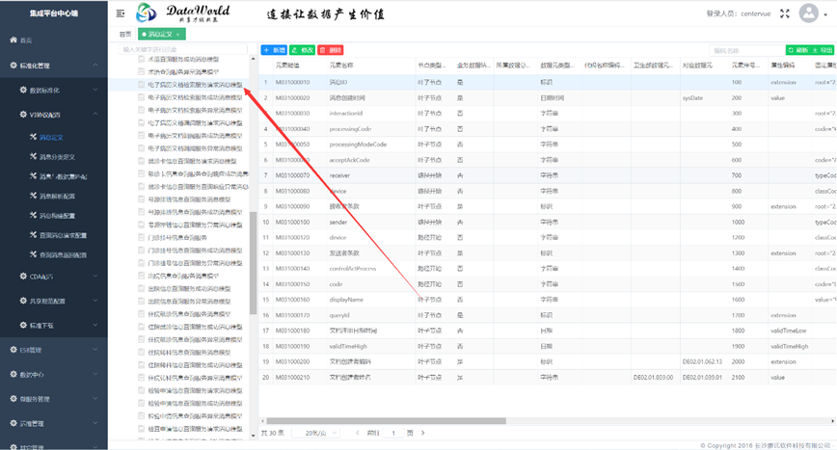Click file icon of 出院信息查询服务成功消息模型 row

tap(142, 288)
